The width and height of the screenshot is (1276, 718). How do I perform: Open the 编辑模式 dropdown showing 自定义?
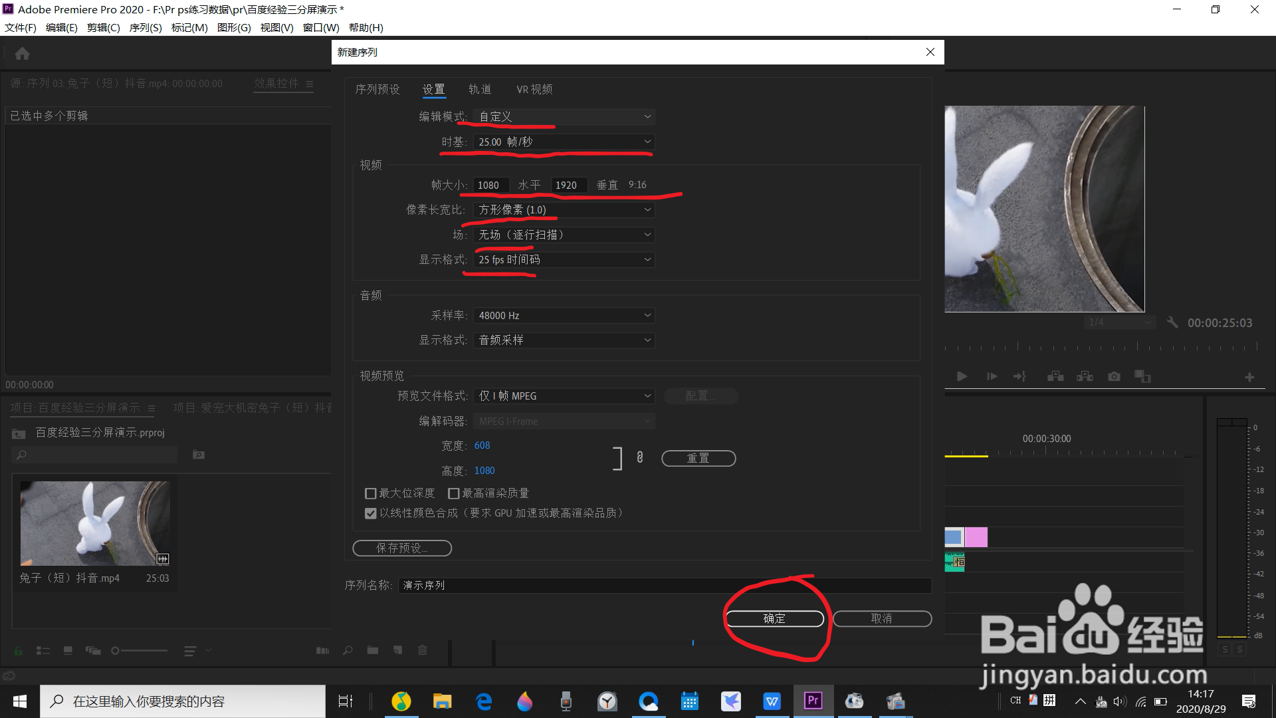point(564,117)
